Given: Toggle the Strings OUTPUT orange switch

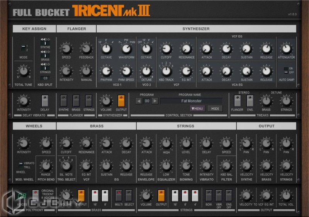Looking at the screenshot, I should point(161,195).
